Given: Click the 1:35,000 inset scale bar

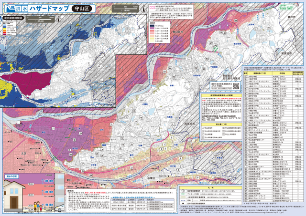Looking at the screenshot, I should point(40,19).
